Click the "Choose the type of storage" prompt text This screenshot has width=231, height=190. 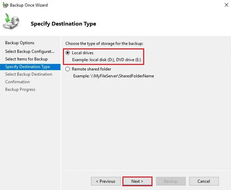click(x=104, y=44)
